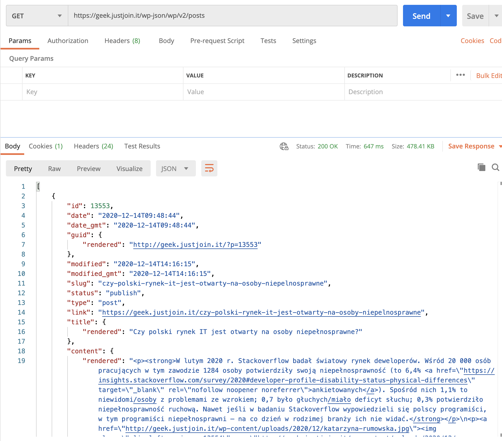The width and height of the screenshot is (502, 441).
Task: Click the query param Key field
Action: click(103, 92)
